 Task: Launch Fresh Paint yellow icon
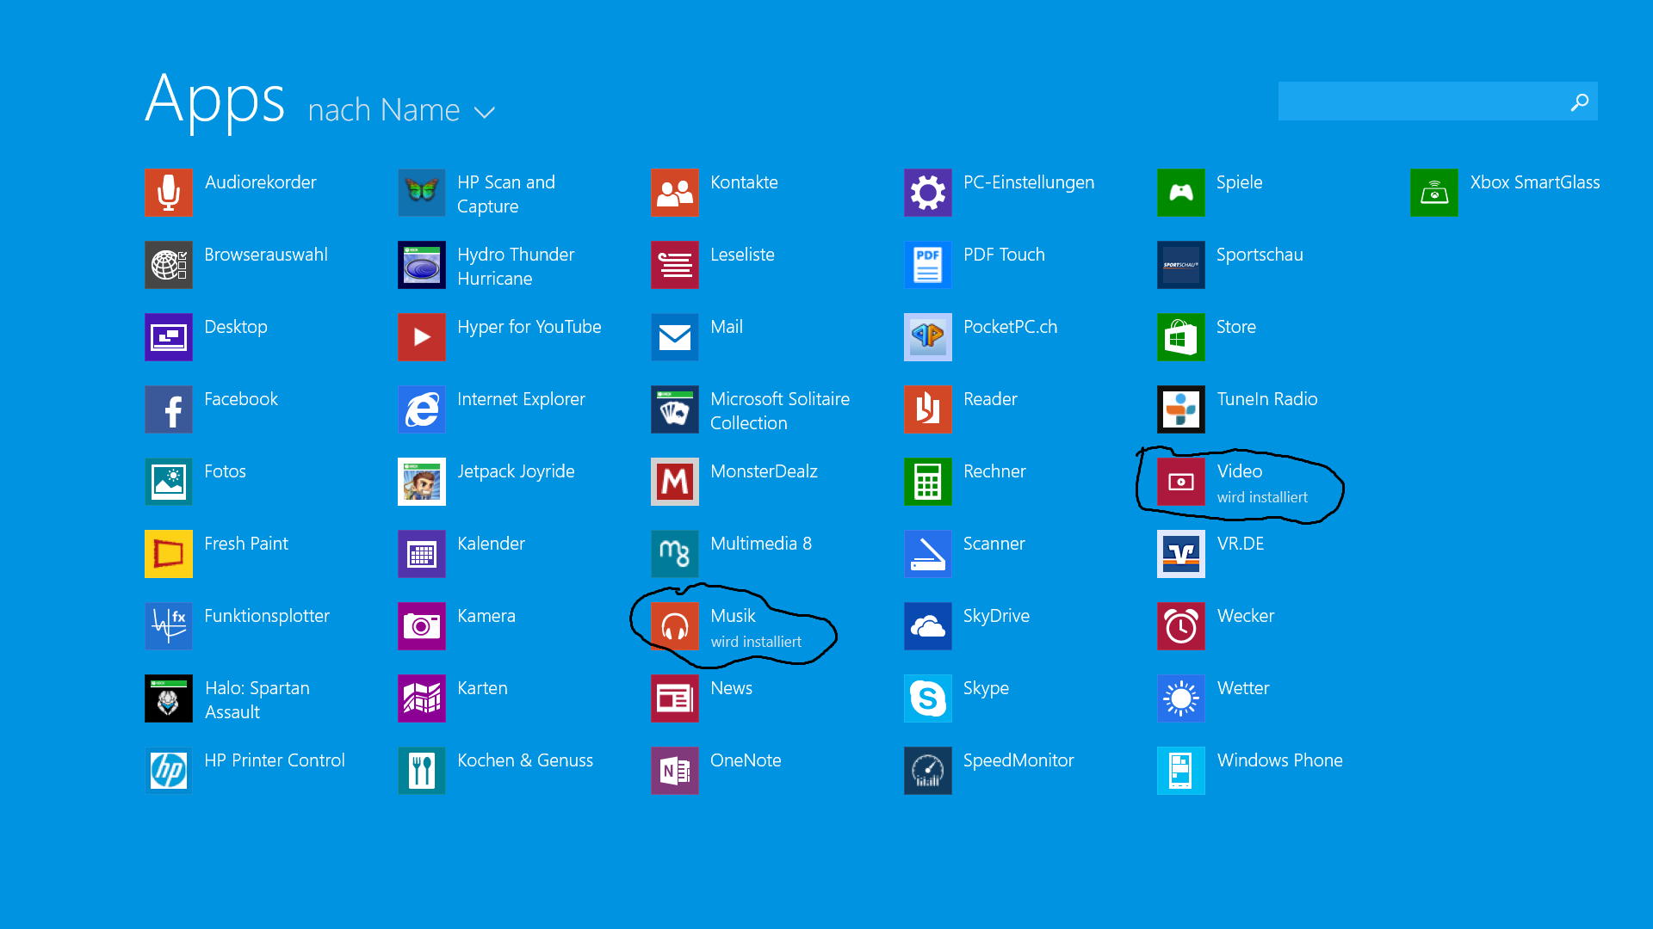coord(169,554)
